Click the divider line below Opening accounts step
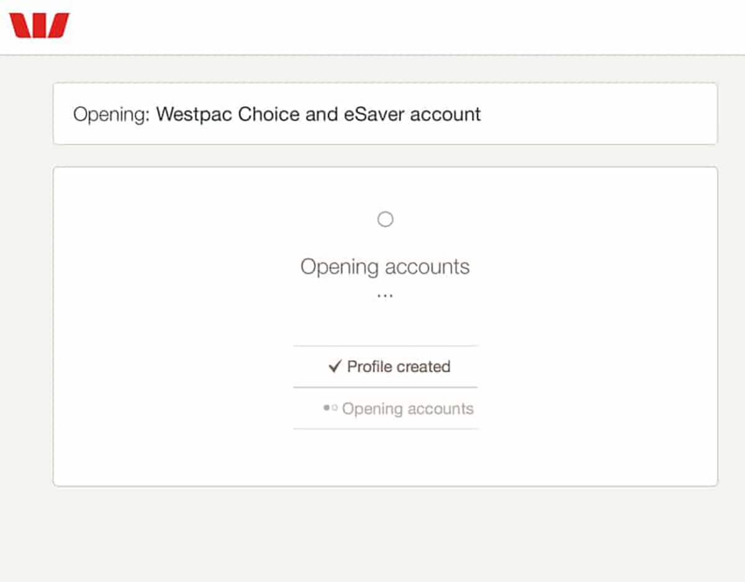The width and height of the screenshot is (745, 582). (386, 429)
